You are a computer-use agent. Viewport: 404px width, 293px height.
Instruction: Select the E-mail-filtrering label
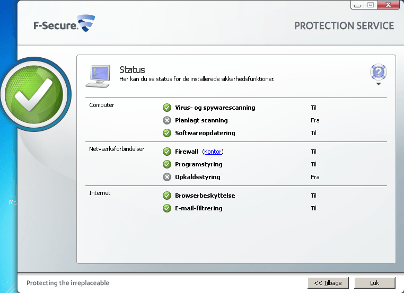click(x=199, y=208)
